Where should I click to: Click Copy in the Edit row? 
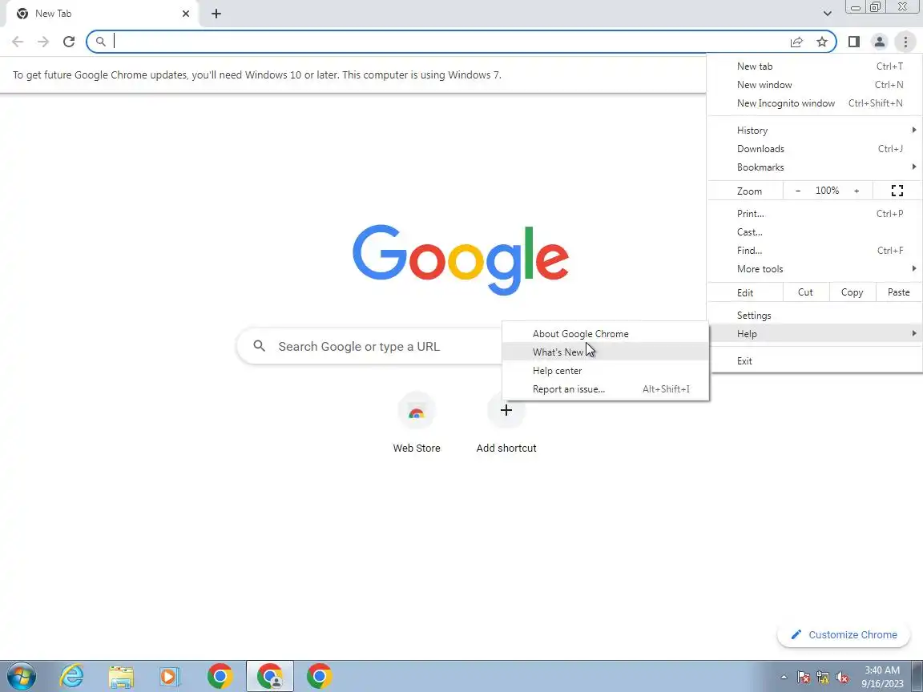[852, 292]
